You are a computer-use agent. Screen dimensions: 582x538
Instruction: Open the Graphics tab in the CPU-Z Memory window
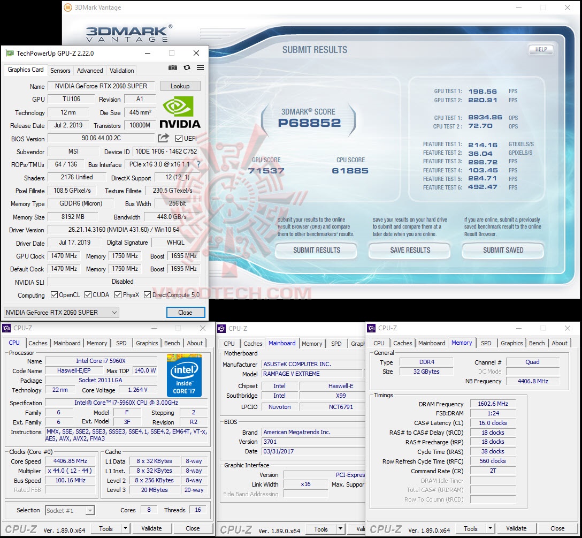[x=511, y=343]
